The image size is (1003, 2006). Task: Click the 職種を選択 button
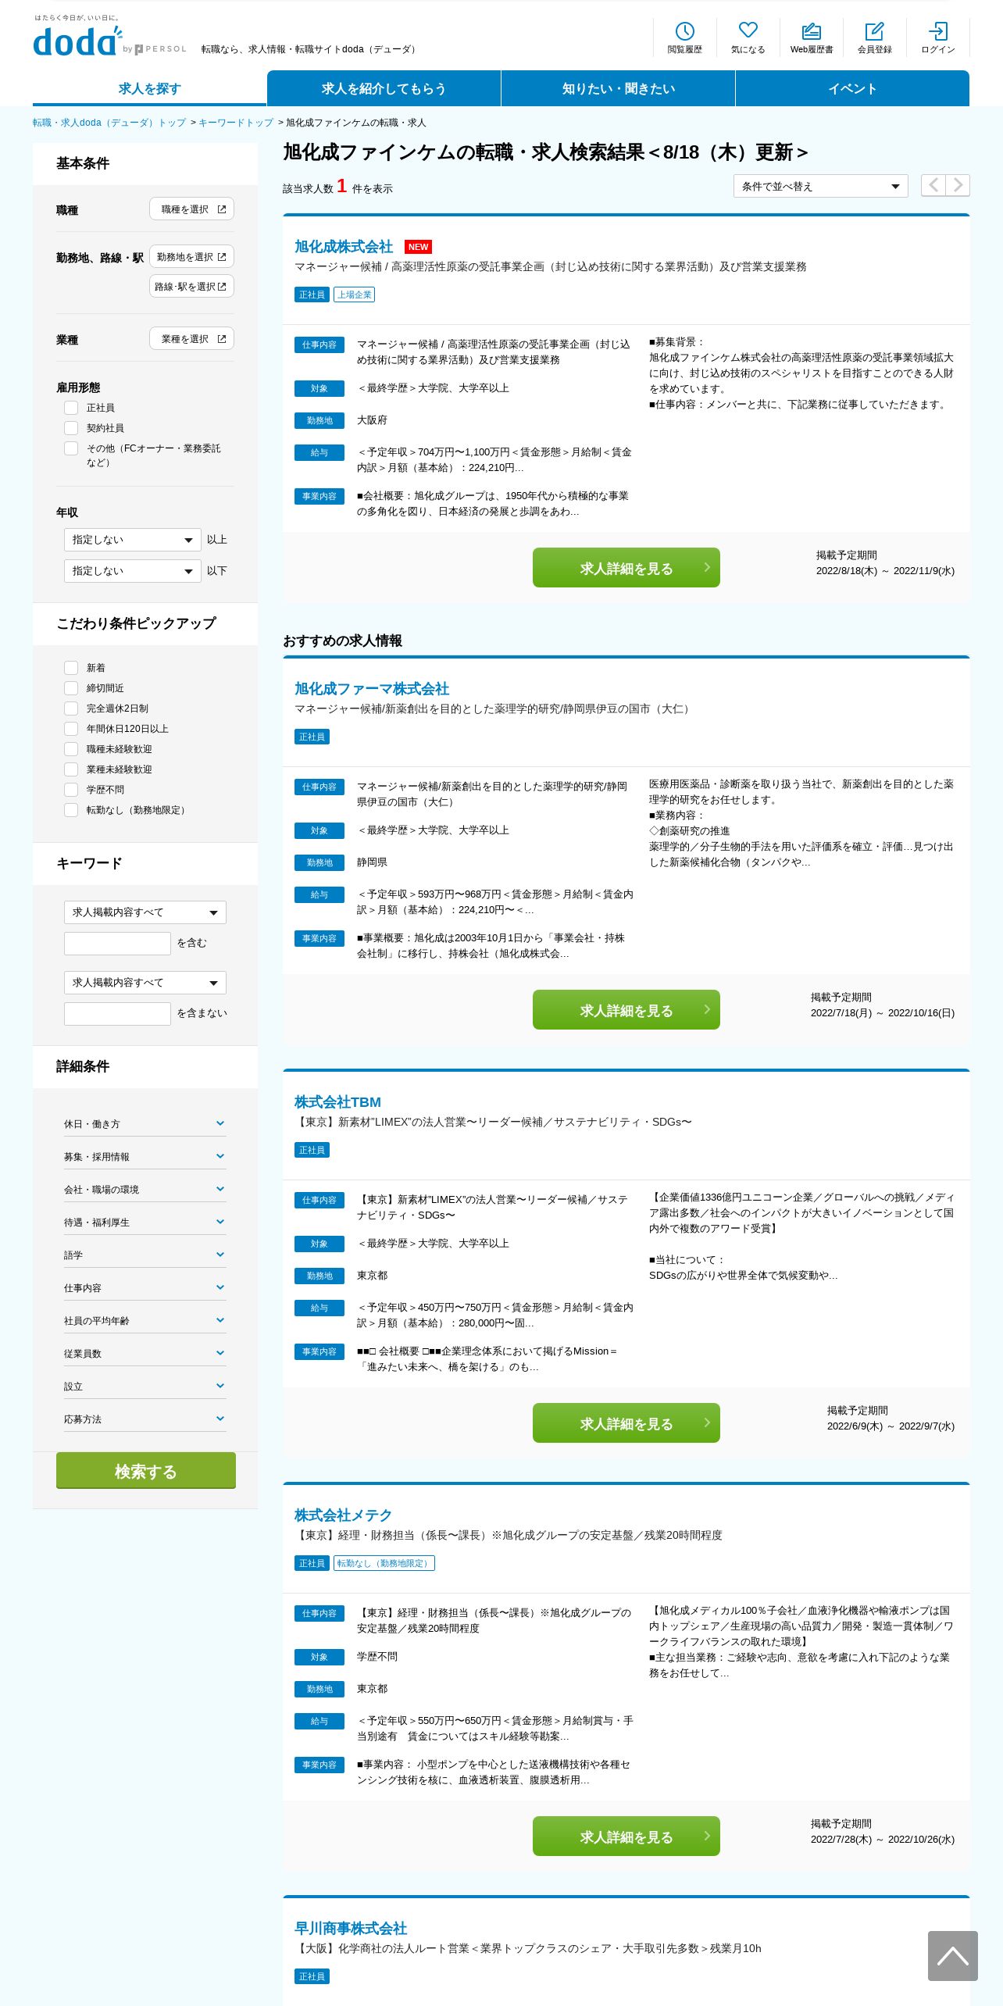pos(191,209)
